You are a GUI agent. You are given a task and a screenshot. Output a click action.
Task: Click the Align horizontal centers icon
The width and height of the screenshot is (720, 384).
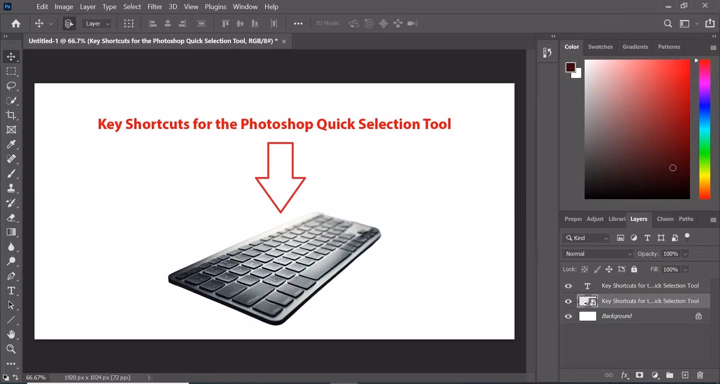pos(168,23)
